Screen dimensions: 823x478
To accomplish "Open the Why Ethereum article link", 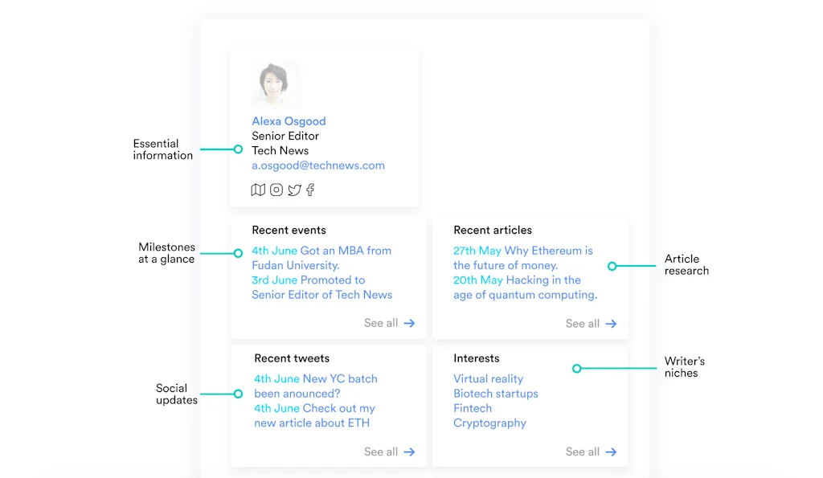I will [x=523, y=258].
